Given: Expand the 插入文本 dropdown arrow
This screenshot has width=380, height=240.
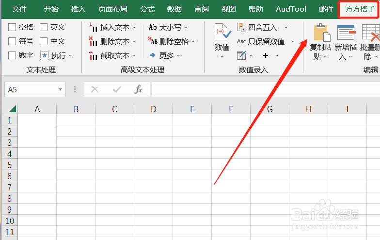Looking at the screenshot, I should 134,27.
